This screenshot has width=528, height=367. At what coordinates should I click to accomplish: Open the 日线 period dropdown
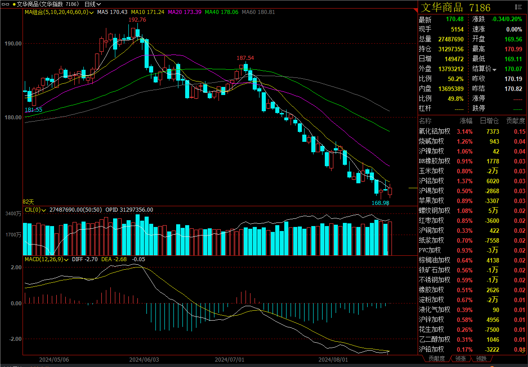coord(93,4)
